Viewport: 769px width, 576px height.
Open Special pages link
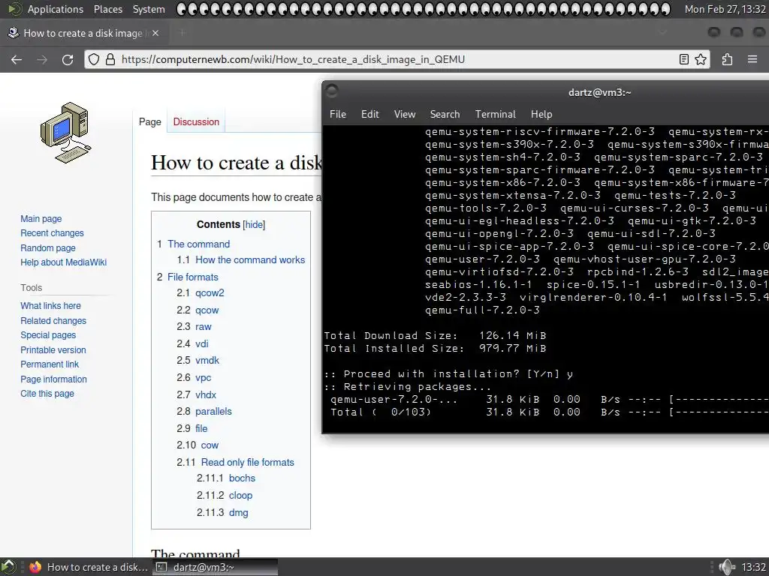click(48, 335)
